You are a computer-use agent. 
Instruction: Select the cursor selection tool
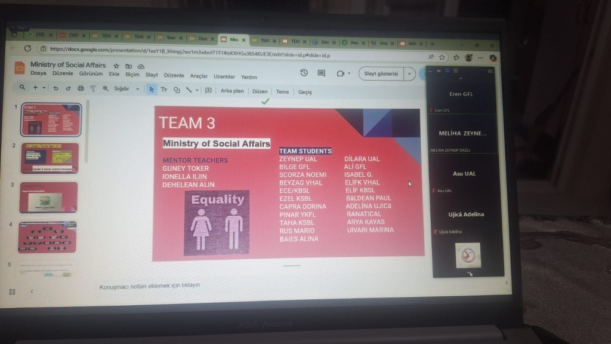click(151, 90)
